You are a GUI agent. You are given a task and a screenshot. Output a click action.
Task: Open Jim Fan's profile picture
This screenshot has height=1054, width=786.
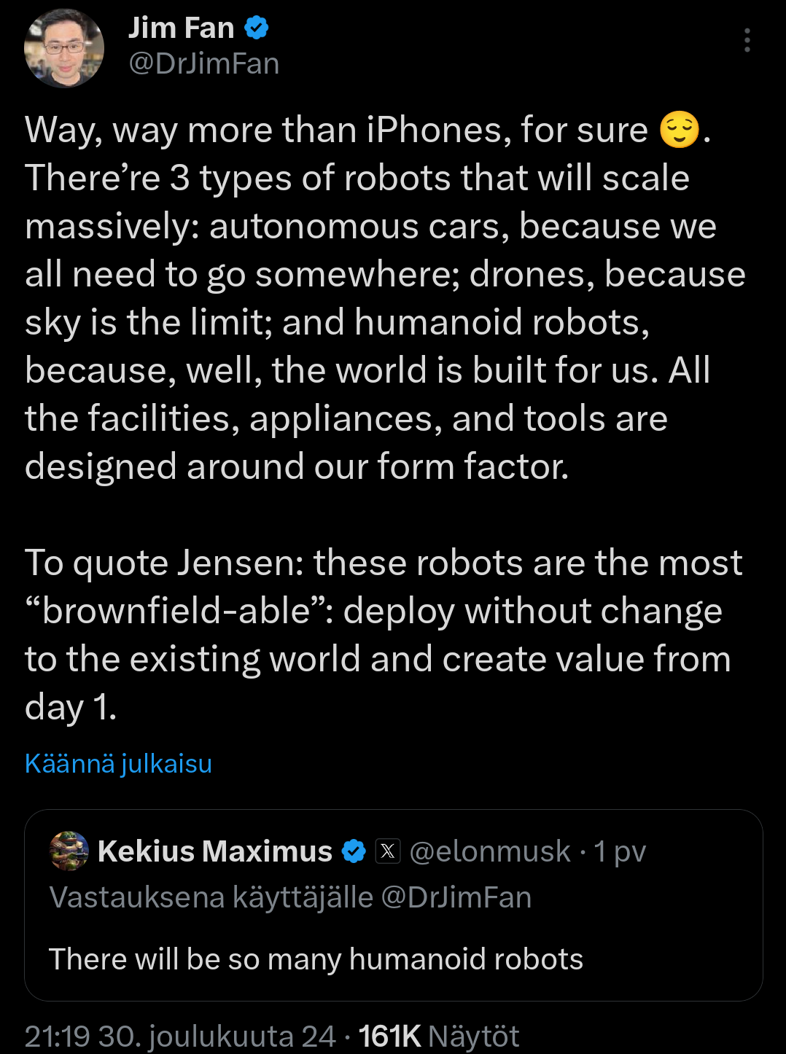click(64, 48)
